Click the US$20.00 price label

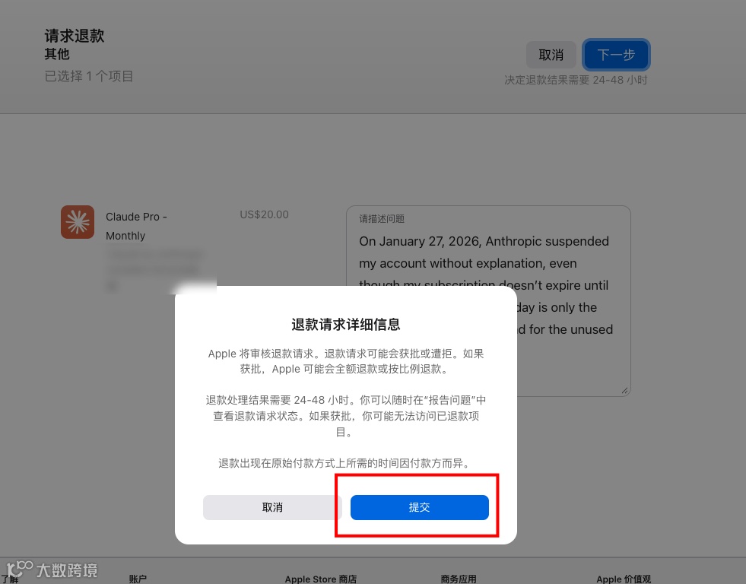(x=264, y=214)
